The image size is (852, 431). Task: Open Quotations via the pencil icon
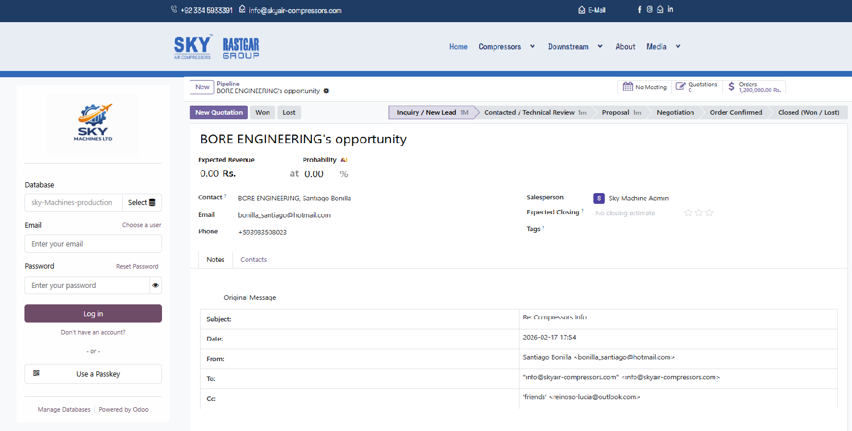tap(680, 87)
